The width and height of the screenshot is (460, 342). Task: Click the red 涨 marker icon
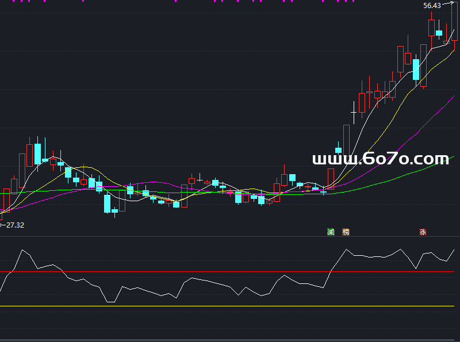pos(423,232)
